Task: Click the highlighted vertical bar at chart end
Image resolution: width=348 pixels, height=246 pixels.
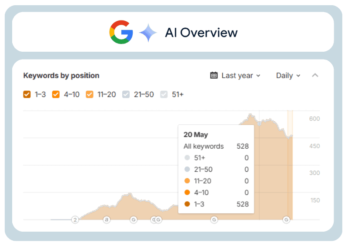Action: point(290,165)
